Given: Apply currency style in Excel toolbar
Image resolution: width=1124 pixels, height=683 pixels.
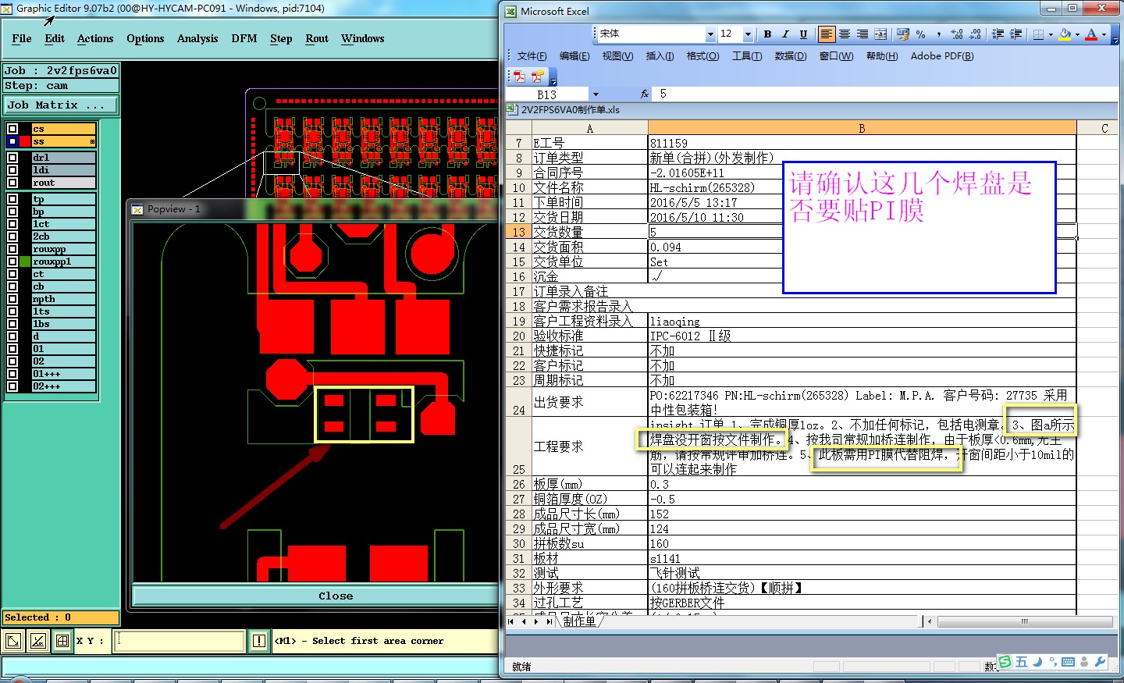Looking at the screenshot, I should [903, 34].
